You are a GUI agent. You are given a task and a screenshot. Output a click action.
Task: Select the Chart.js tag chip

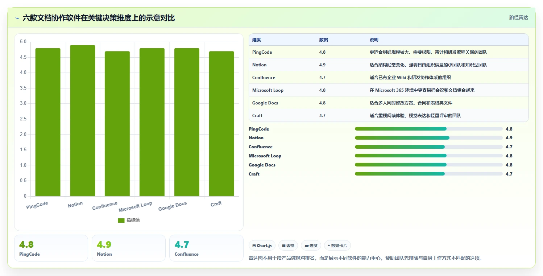tap(262, 246)
